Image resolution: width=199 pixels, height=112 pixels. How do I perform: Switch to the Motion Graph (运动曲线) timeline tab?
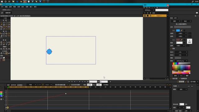coord(20,85)
